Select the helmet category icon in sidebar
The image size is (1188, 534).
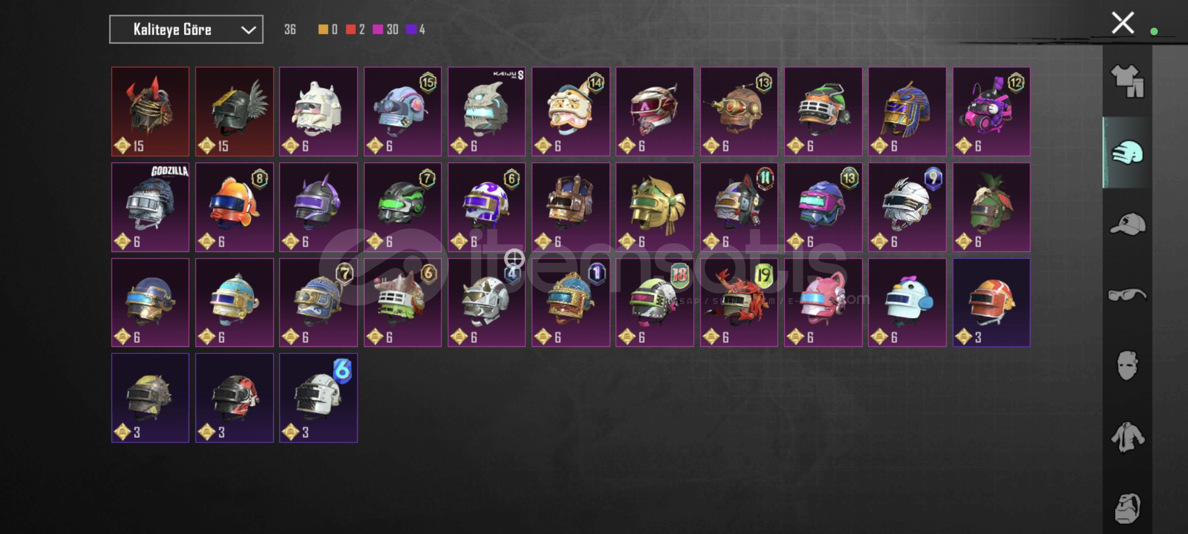point(1127,152)
